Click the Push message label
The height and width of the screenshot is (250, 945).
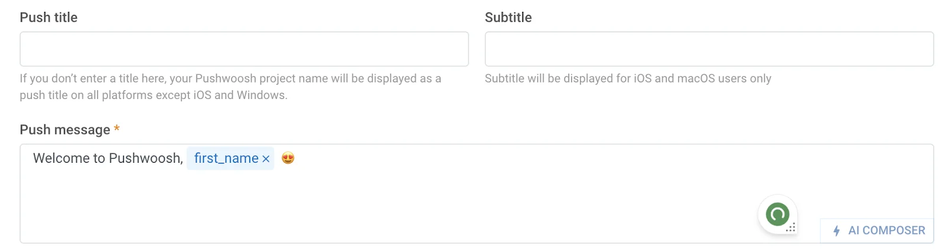(65, 130)
